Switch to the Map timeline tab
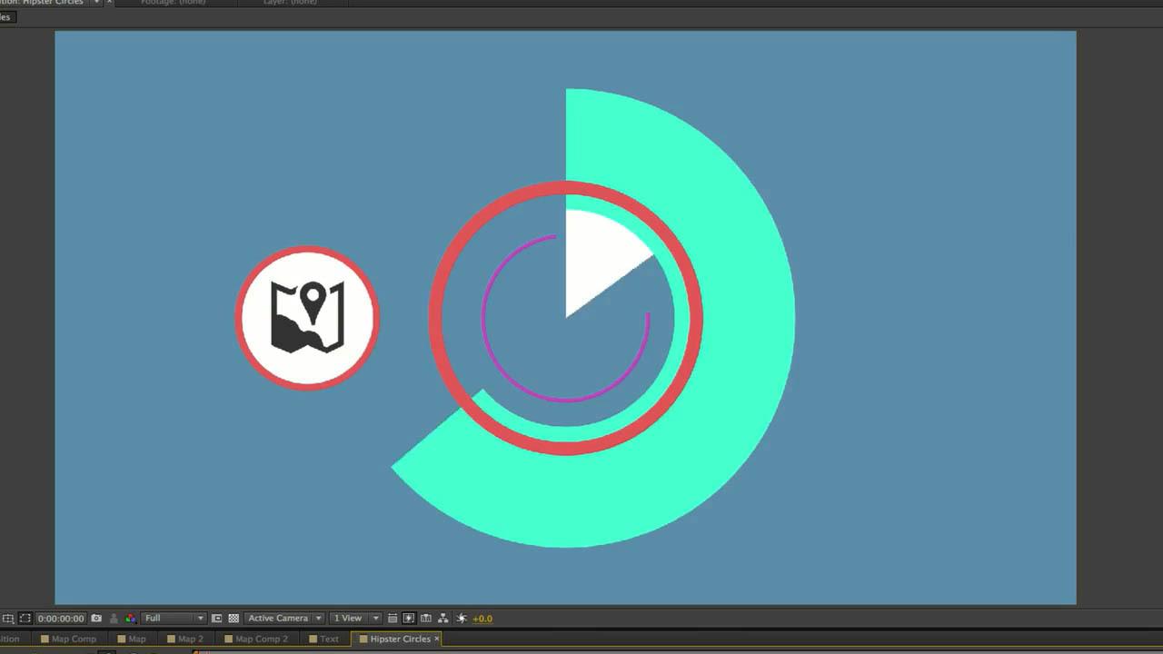Viewport: 1163px width, 654px height. [x=131, y=639]
